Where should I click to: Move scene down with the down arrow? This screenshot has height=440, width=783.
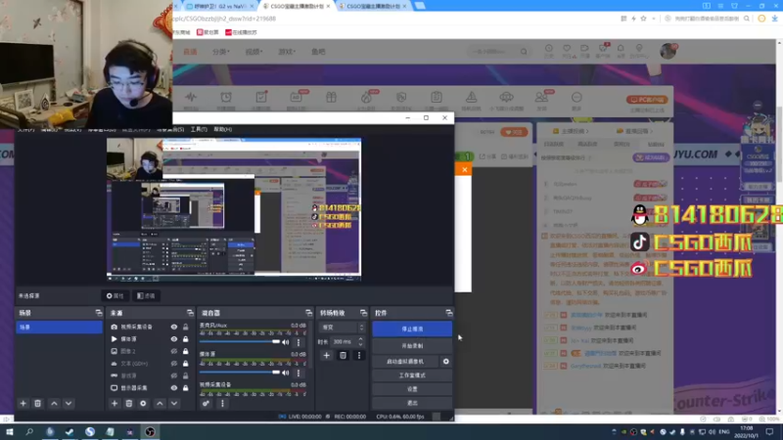pyautogui.click(x=69, y=403)
